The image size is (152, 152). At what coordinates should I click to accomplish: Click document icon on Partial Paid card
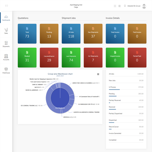[x=137, y=52]
